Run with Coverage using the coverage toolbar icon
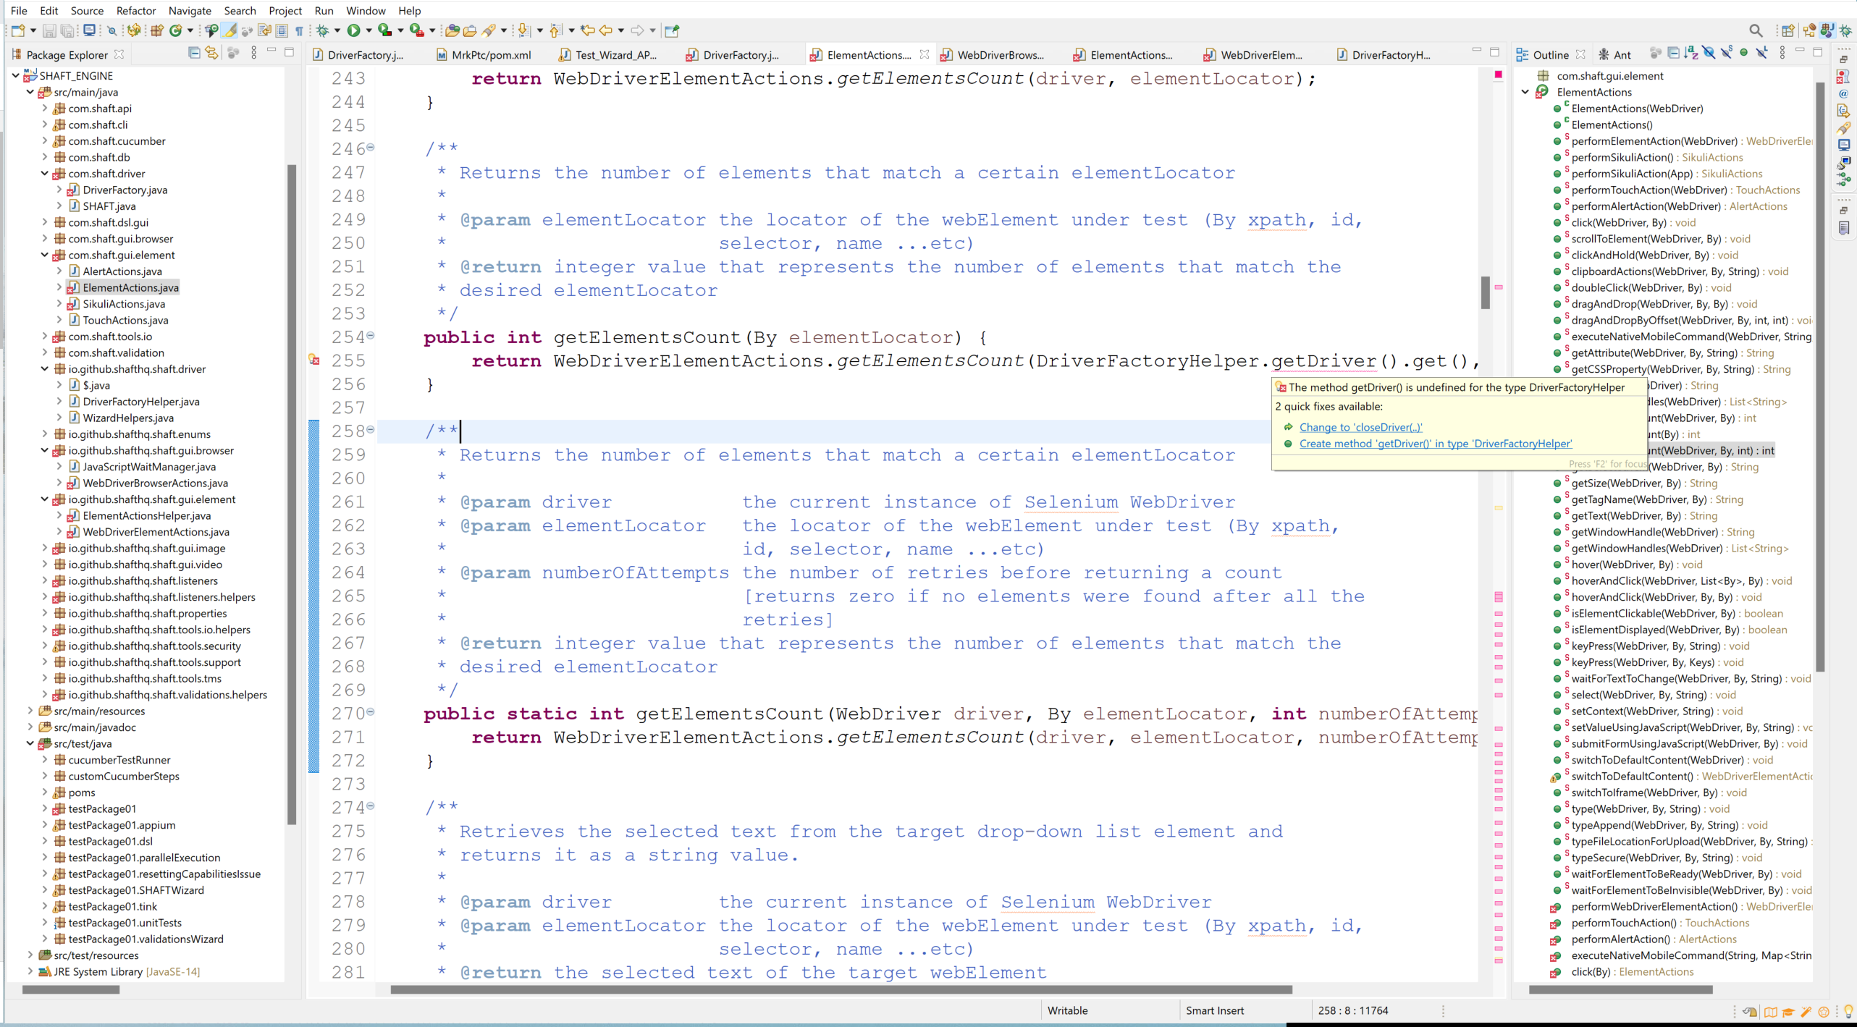 coord(386,30)
